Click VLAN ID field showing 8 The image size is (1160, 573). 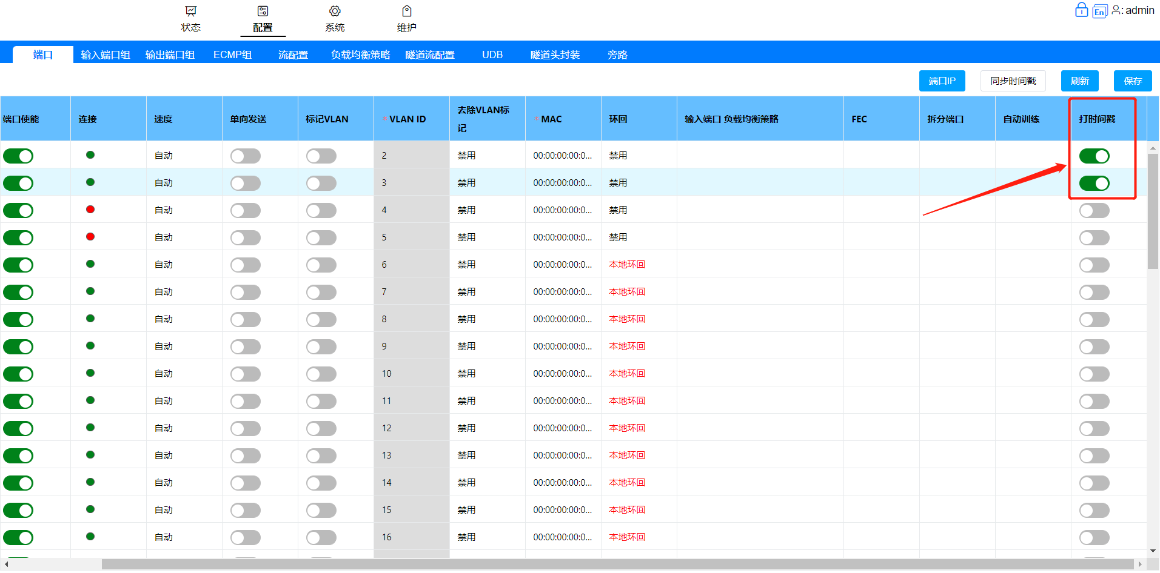pos(412,319)
